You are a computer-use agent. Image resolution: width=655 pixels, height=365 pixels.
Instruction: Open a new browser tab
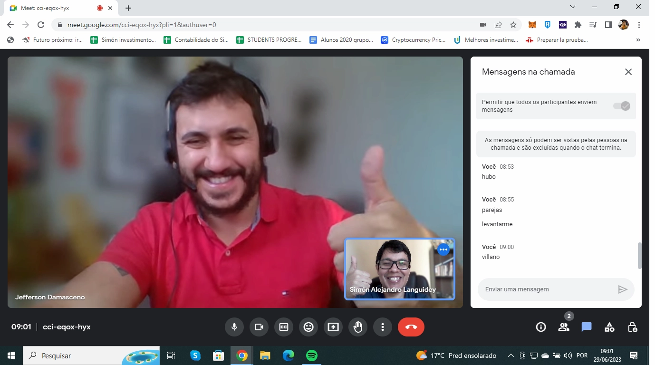[128, 8]
